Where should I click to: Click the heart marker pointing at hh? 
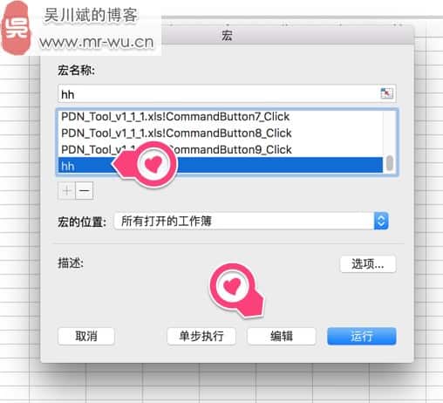(153, 164)
